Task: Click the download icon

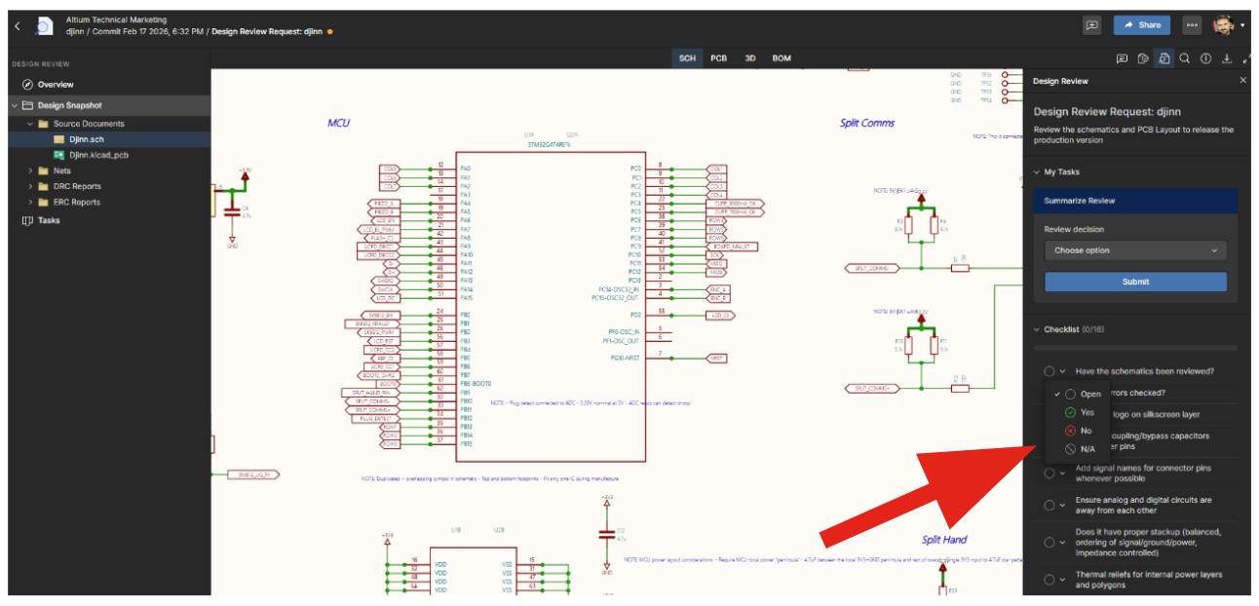Action: [x=1226, y=58]
